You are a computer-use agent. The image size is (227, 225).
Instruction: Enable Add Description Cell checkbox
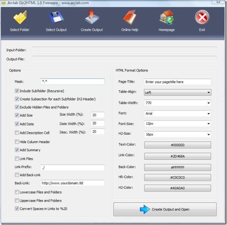click(x=17, y=133)
